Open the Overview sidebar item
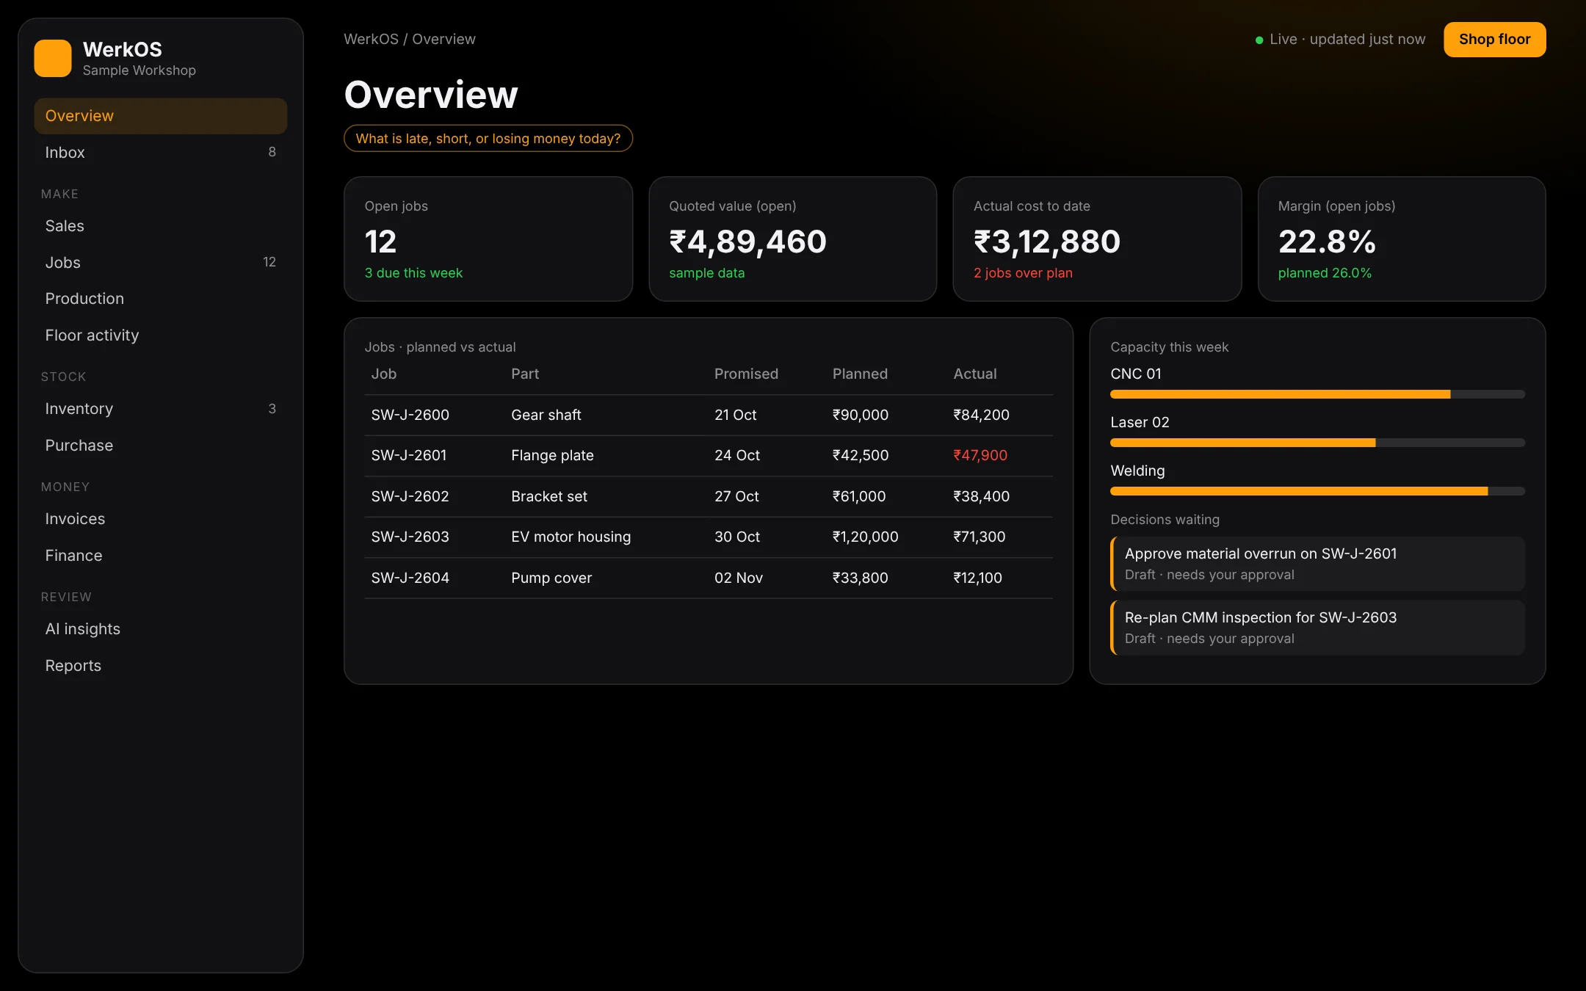Viewport: 1586px width, 991px height. pyautogui.click(x=160, y=116)
